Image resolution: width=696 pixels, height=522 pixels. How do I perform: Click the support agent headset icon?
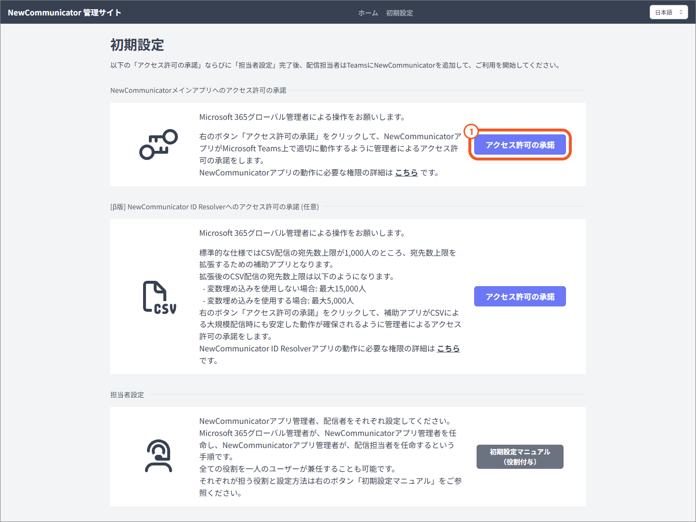159,456
